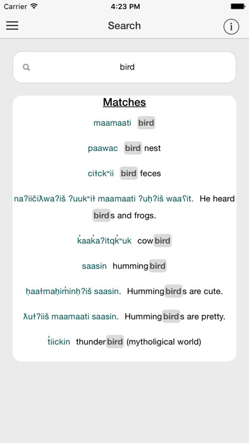Open 'Hummingbirds are cute' sentence
Viewport: 249px width, 443px height.
[124, 292]
